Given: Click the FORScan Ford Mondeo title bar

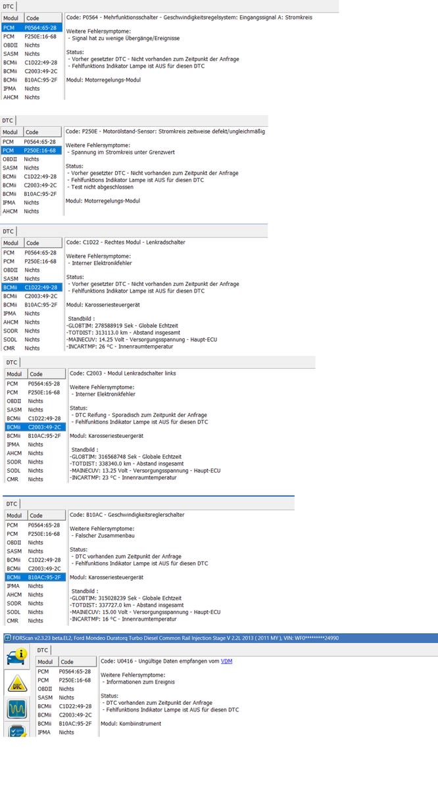Looking at the screenshot, I should [197, 638].
